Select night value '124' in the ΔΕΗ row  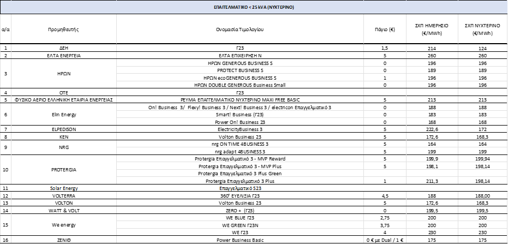tap(482, 48)
